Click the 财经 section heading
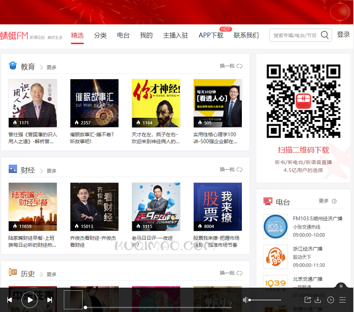354x312 pixels. (28, 170)
